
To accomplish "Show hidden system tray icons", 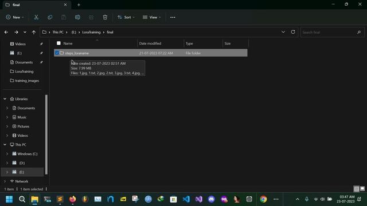I will 298,199.
